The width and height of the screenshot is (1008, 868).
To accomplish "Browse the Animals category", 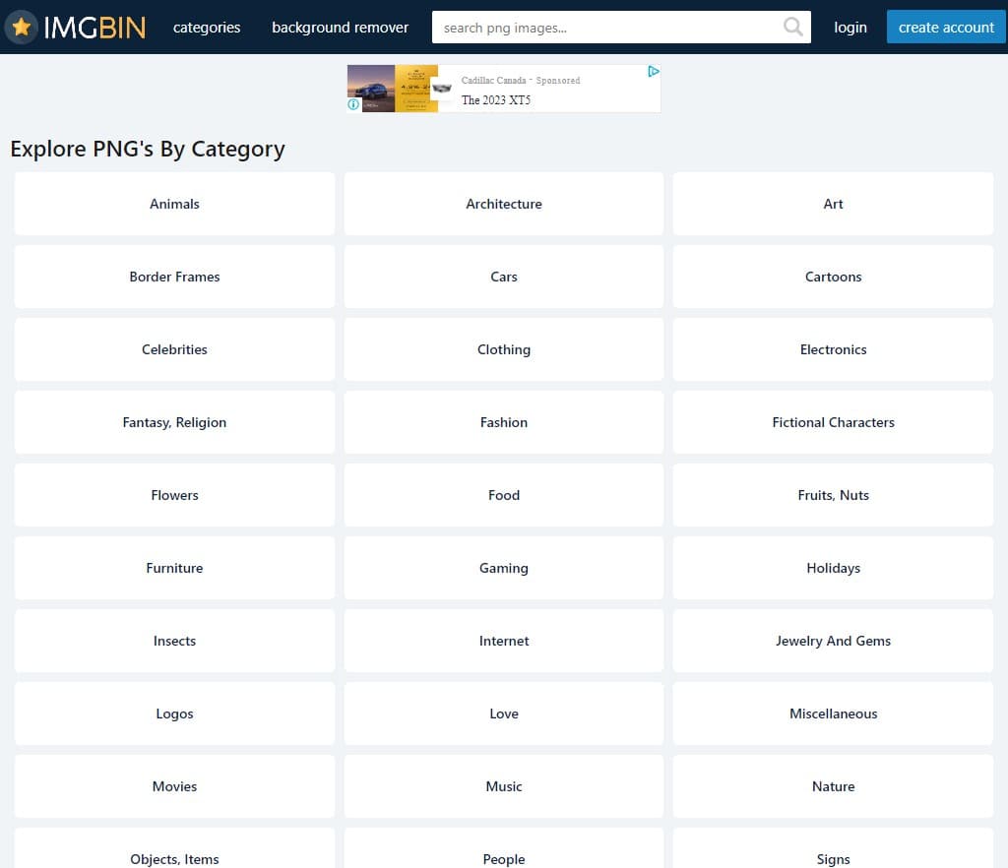I will (174, 204).
